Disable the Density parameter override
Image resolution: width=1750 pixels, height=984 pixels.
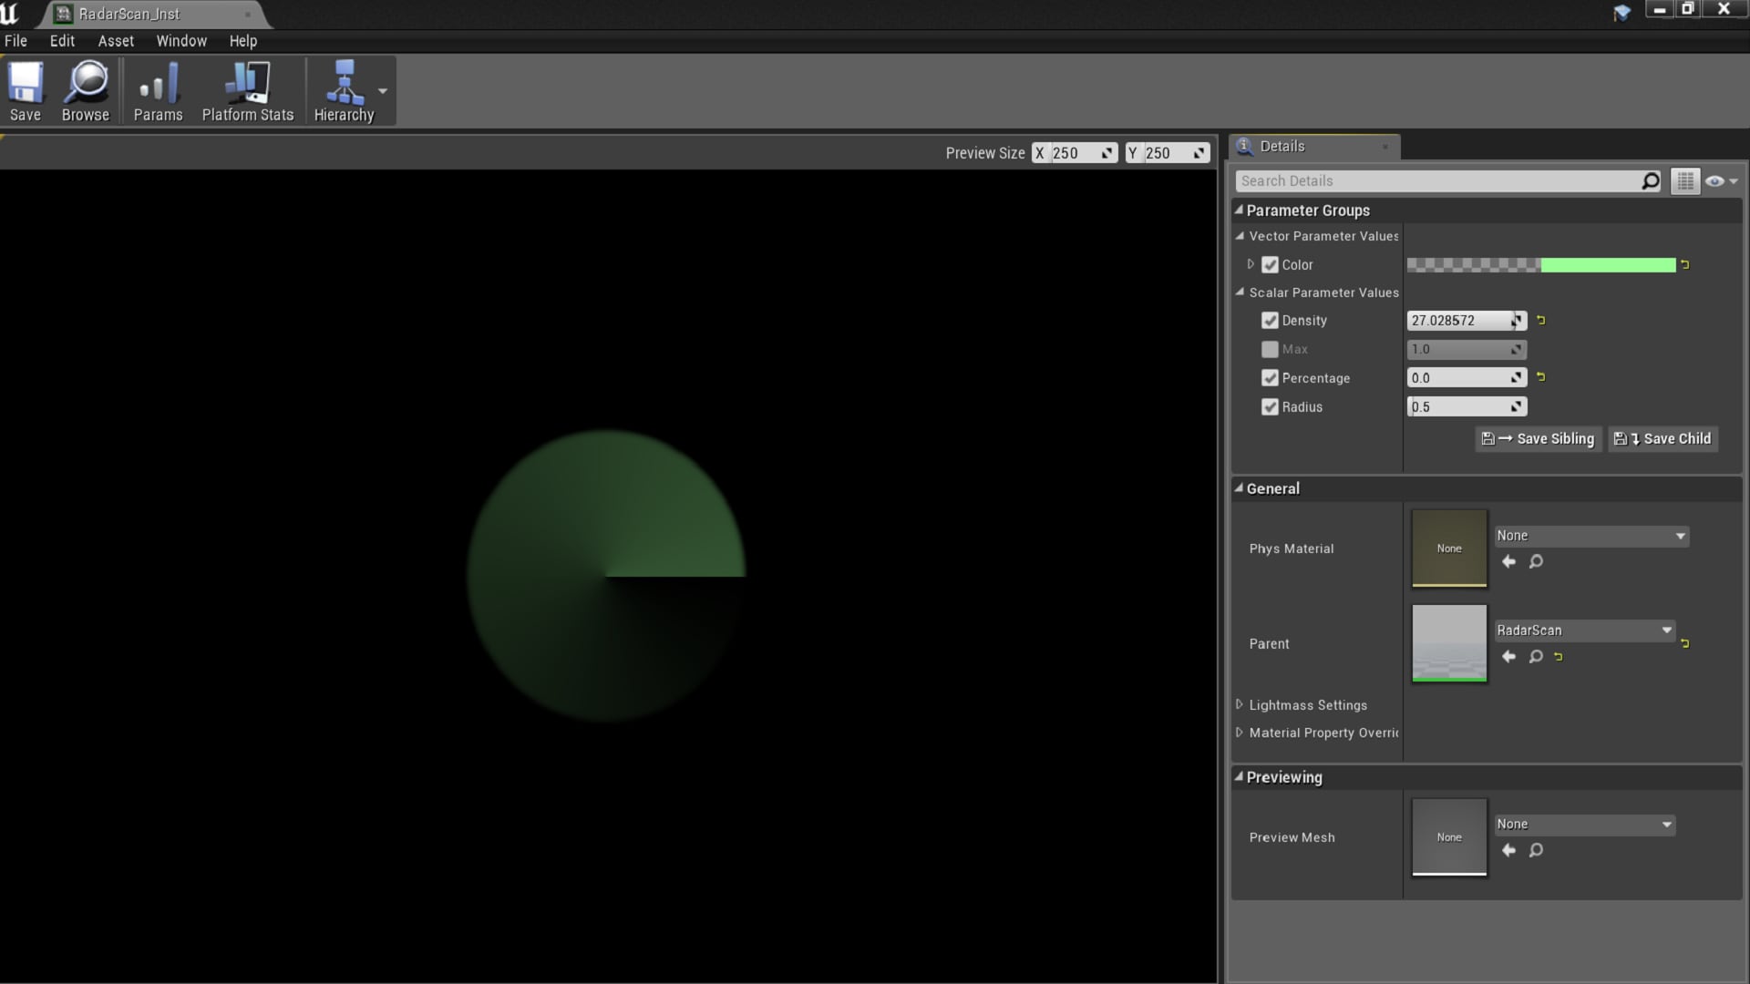click(1270, 320)
